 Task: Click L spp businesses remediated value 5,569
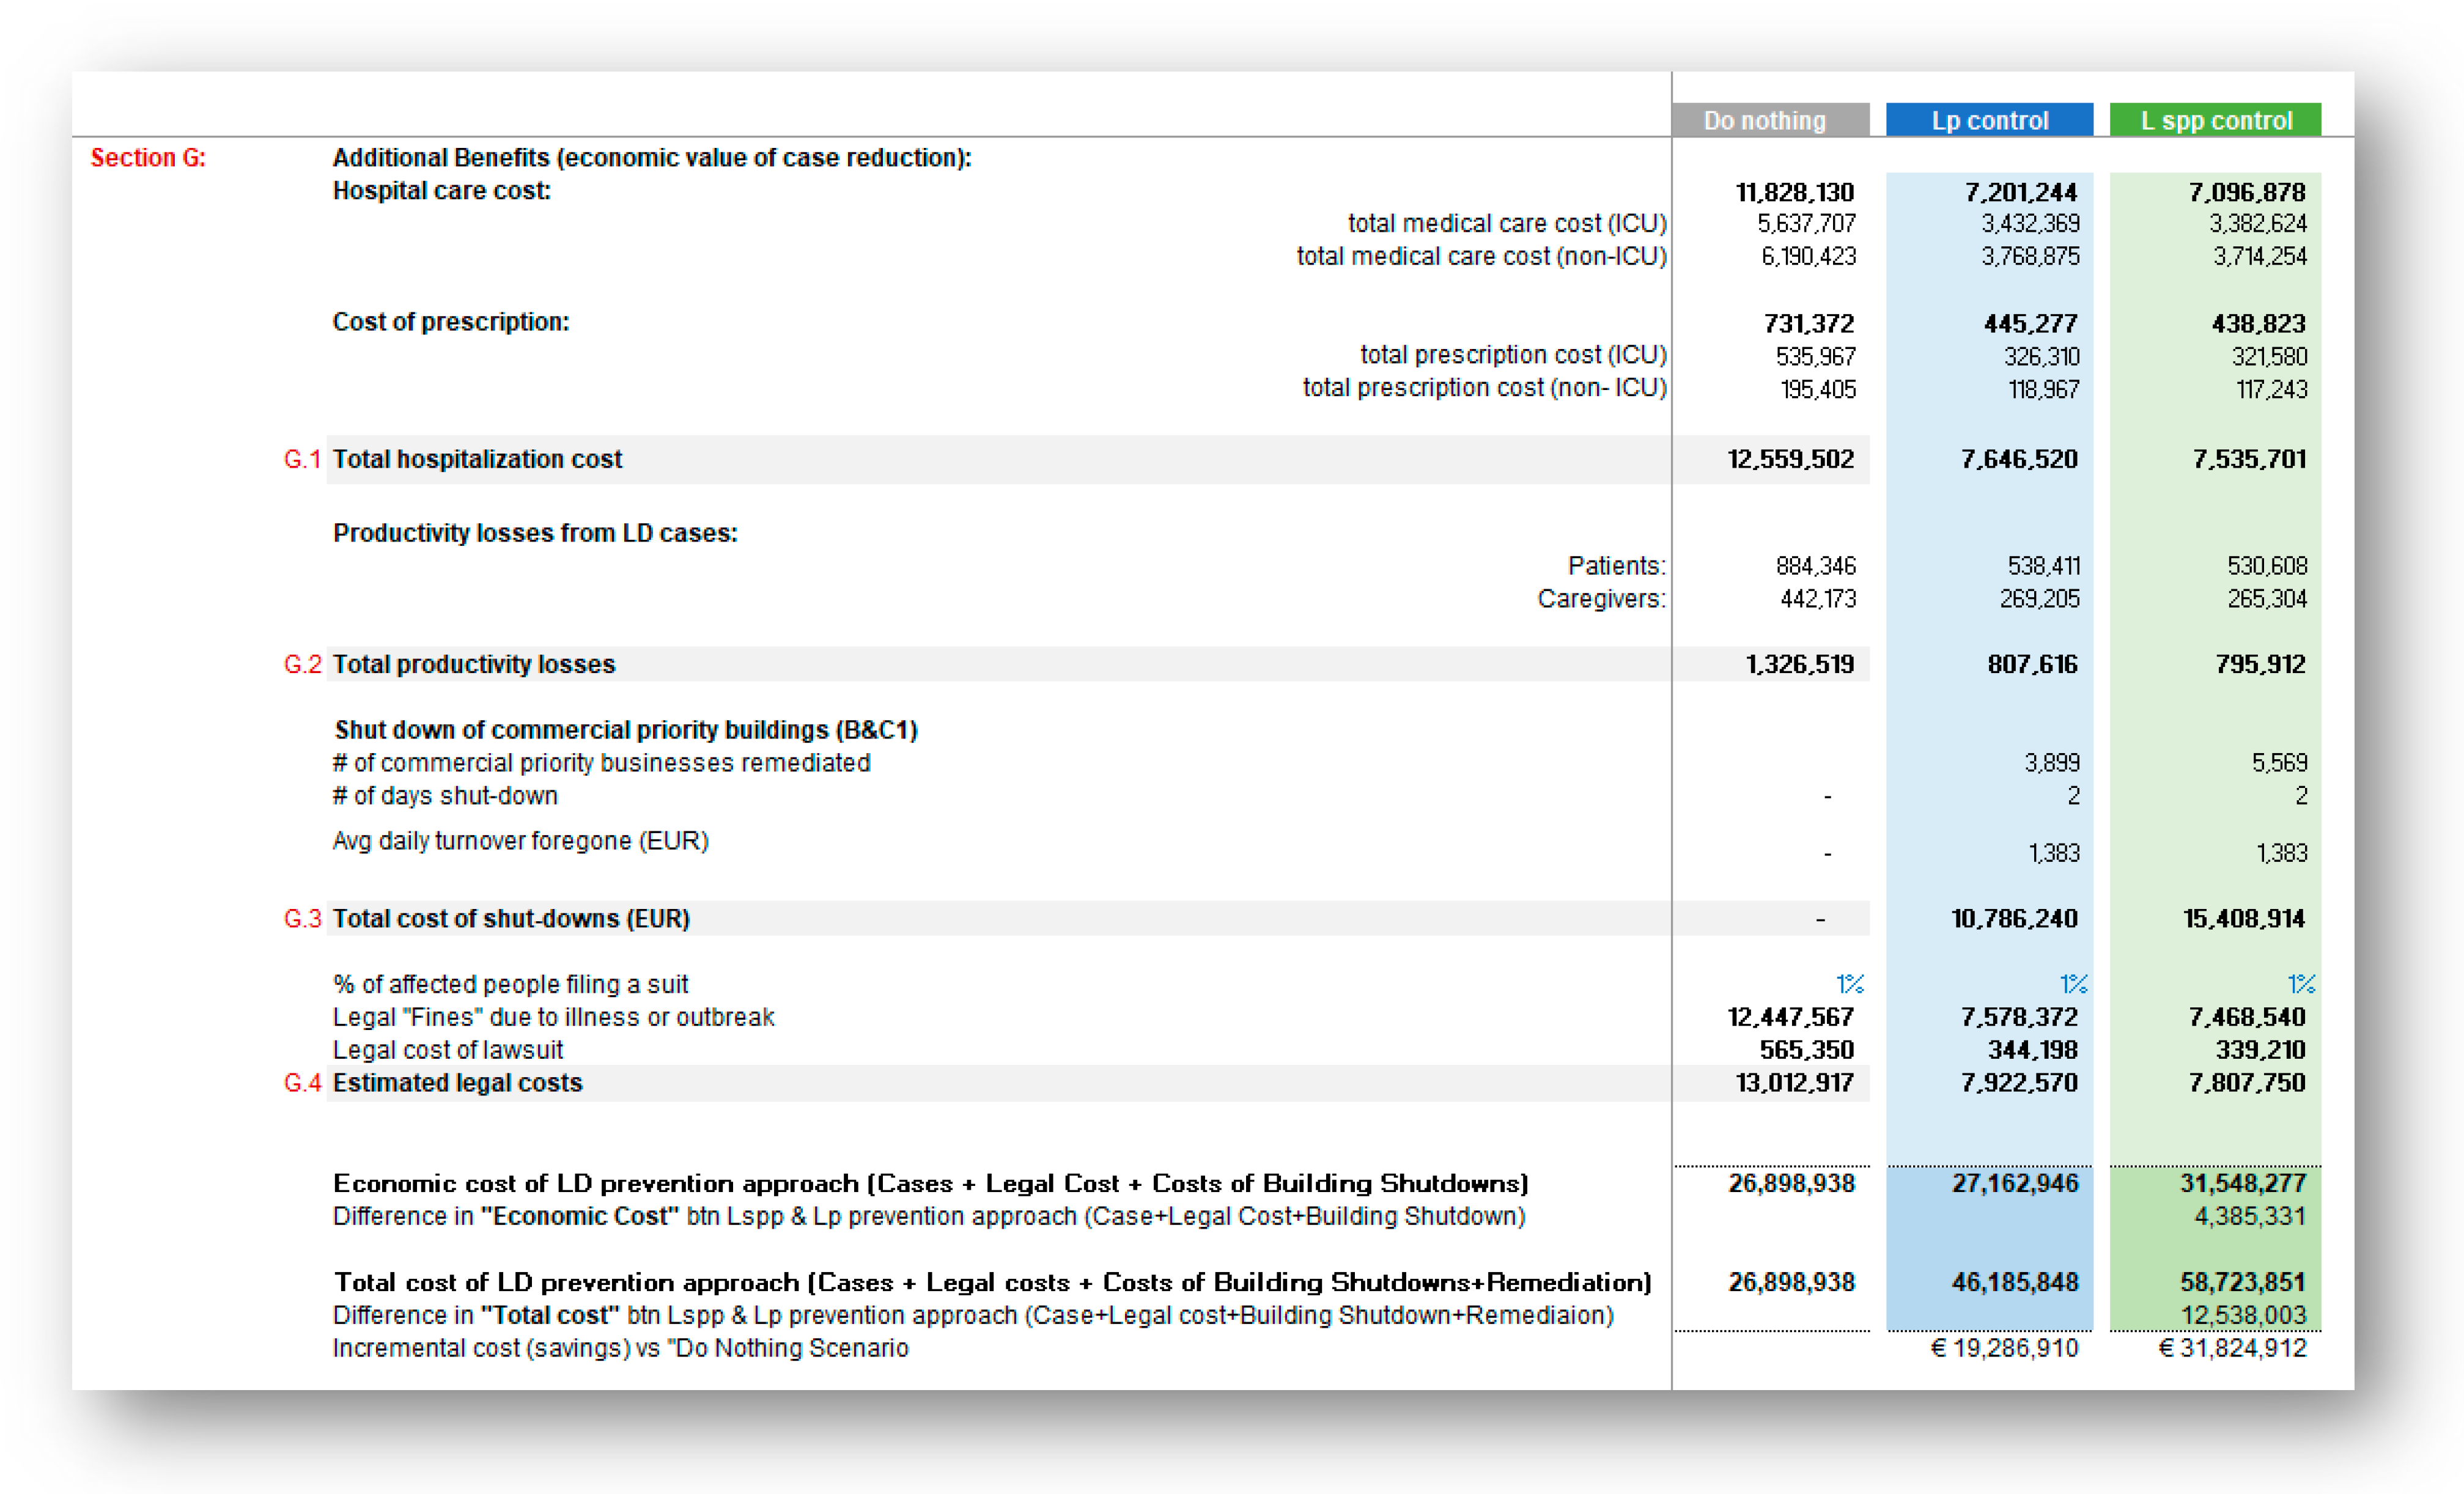click(2279, 763)
